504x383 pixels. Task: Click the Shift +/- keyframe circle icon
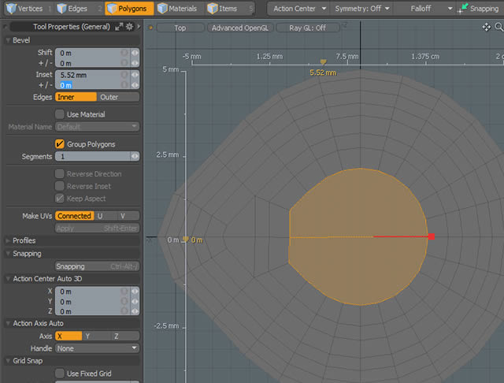pos(124,63)
